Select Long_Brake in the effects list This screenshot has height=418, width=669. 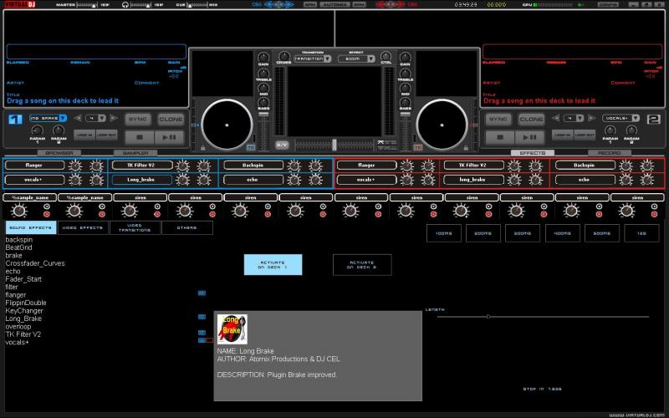[23, 319]
